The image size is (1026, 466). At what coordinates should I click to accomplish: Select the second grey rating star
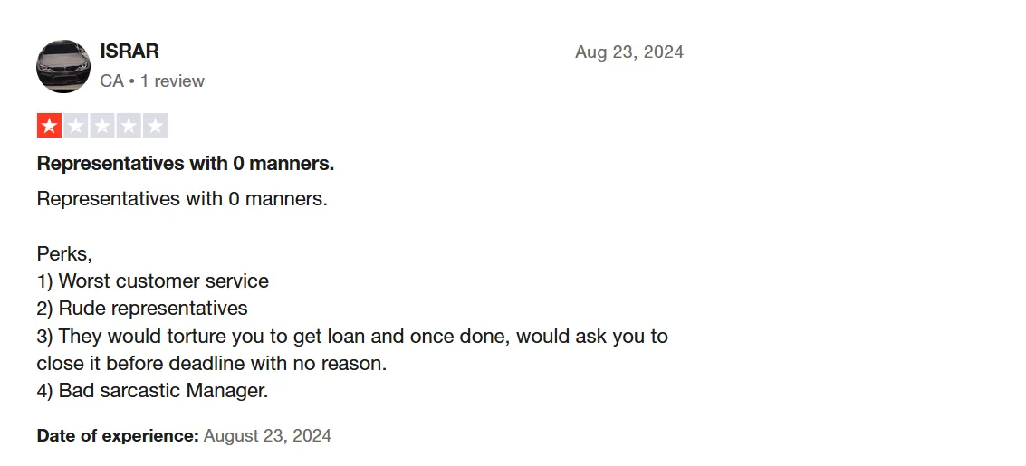pos(76,126)
